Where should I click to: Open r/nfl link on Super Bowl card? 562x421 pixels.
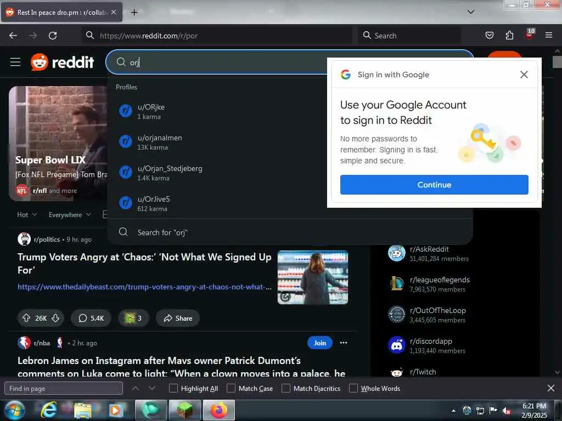[x=40, y=191]
